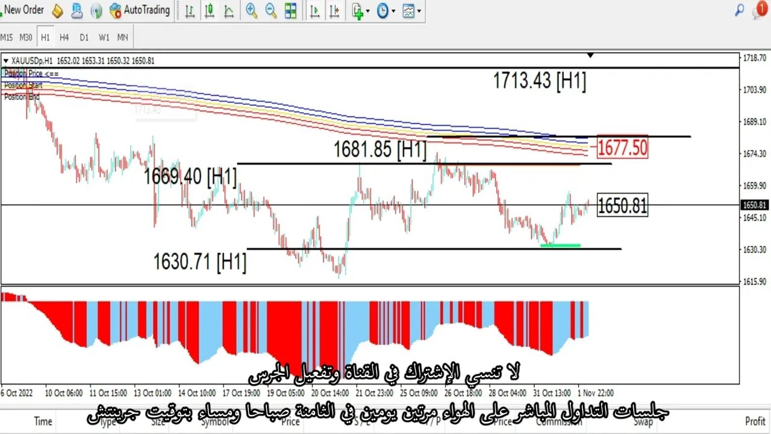Click the 1718.70 price scale value
The image size is (771, 434).
point(754,58)
